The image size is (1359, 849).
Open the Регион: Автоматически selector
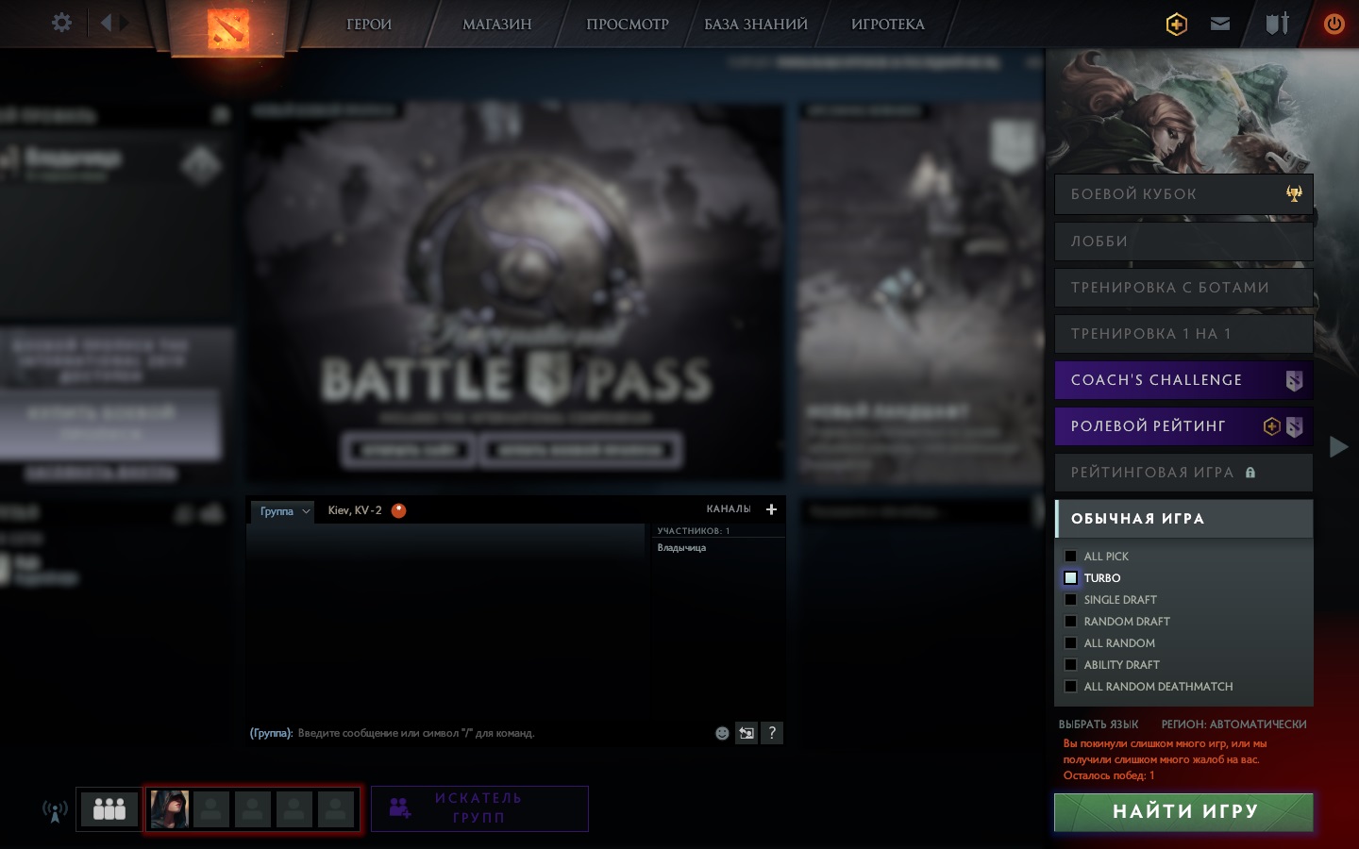pyautogui.click(x=1233, y=724)
